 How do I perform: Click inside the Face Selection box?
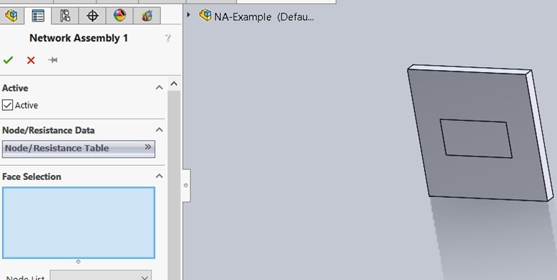click(x=79, y=223)
